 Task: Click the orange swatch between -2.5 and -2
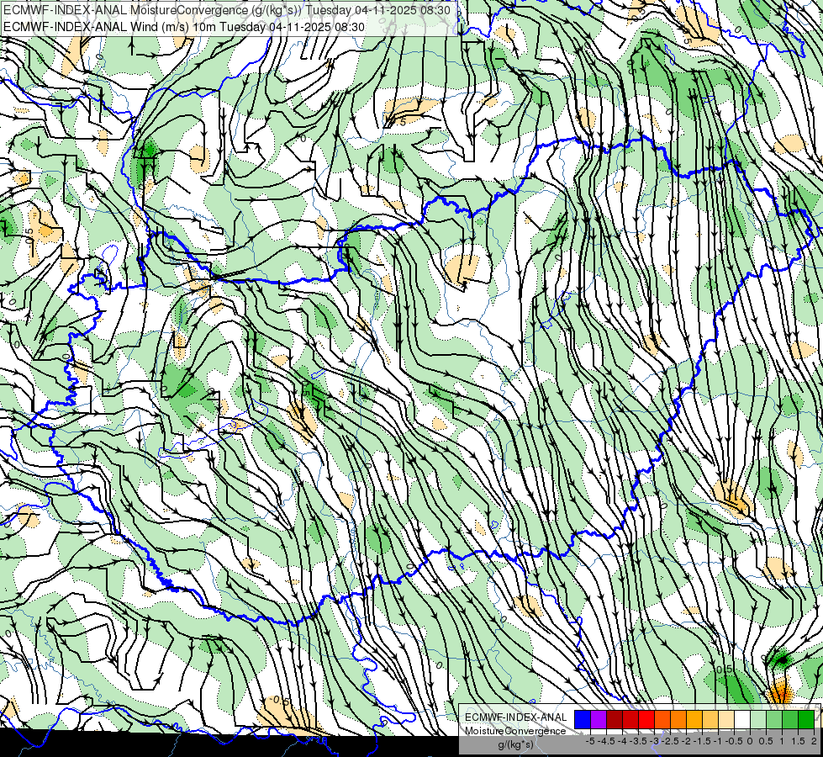coord(678,720)
